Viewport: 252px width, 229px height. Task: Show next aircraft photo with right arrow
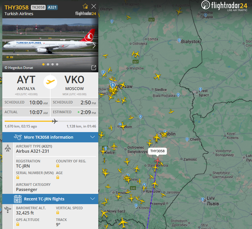click(x=94, y=45)
